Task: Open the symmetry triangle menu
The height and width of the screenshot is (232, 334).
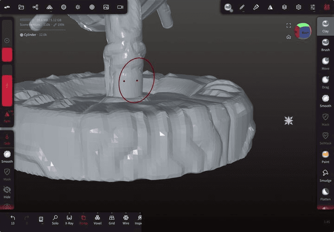Action: pyautogui.click(x=270, y=7)
